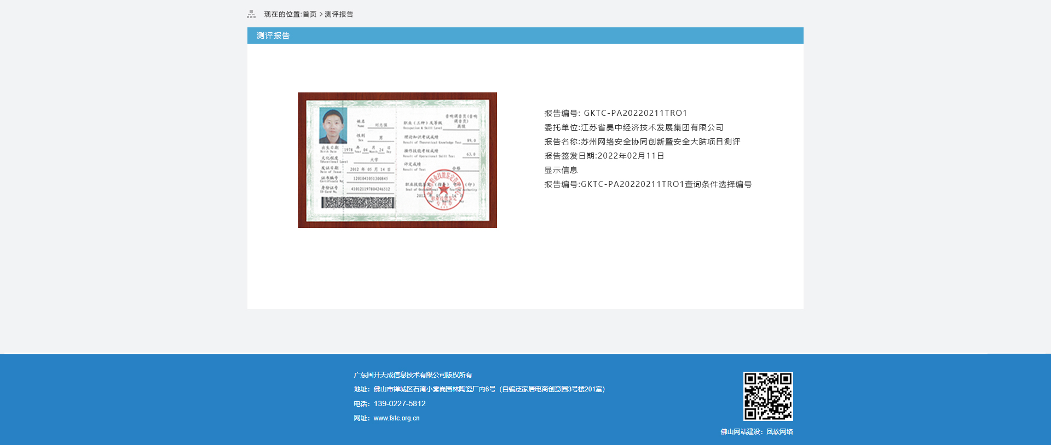
Task: Click the 显示信息 text
Action: click(x=561, y=170)
